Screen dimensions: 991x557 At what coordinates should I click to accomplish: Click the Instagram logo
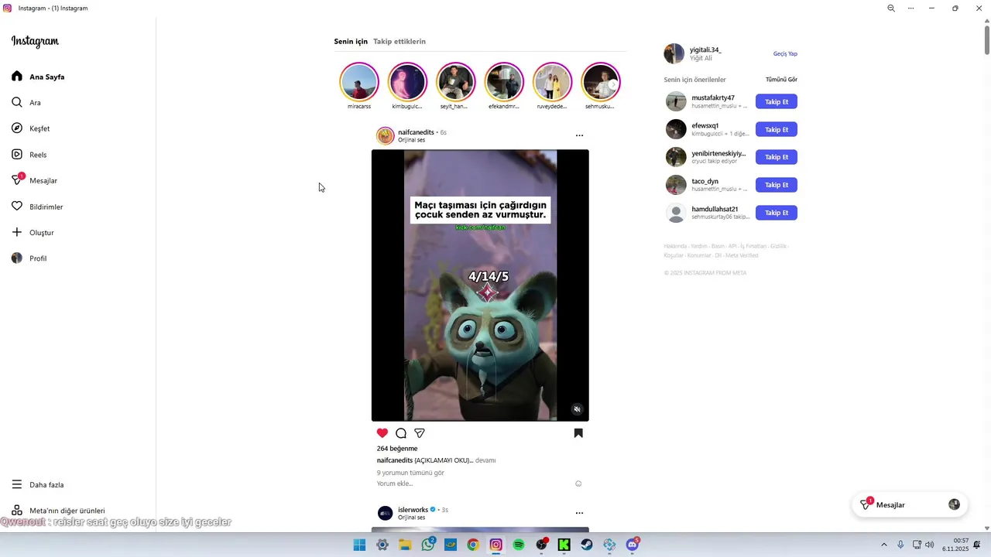click(x=35, y=41)
